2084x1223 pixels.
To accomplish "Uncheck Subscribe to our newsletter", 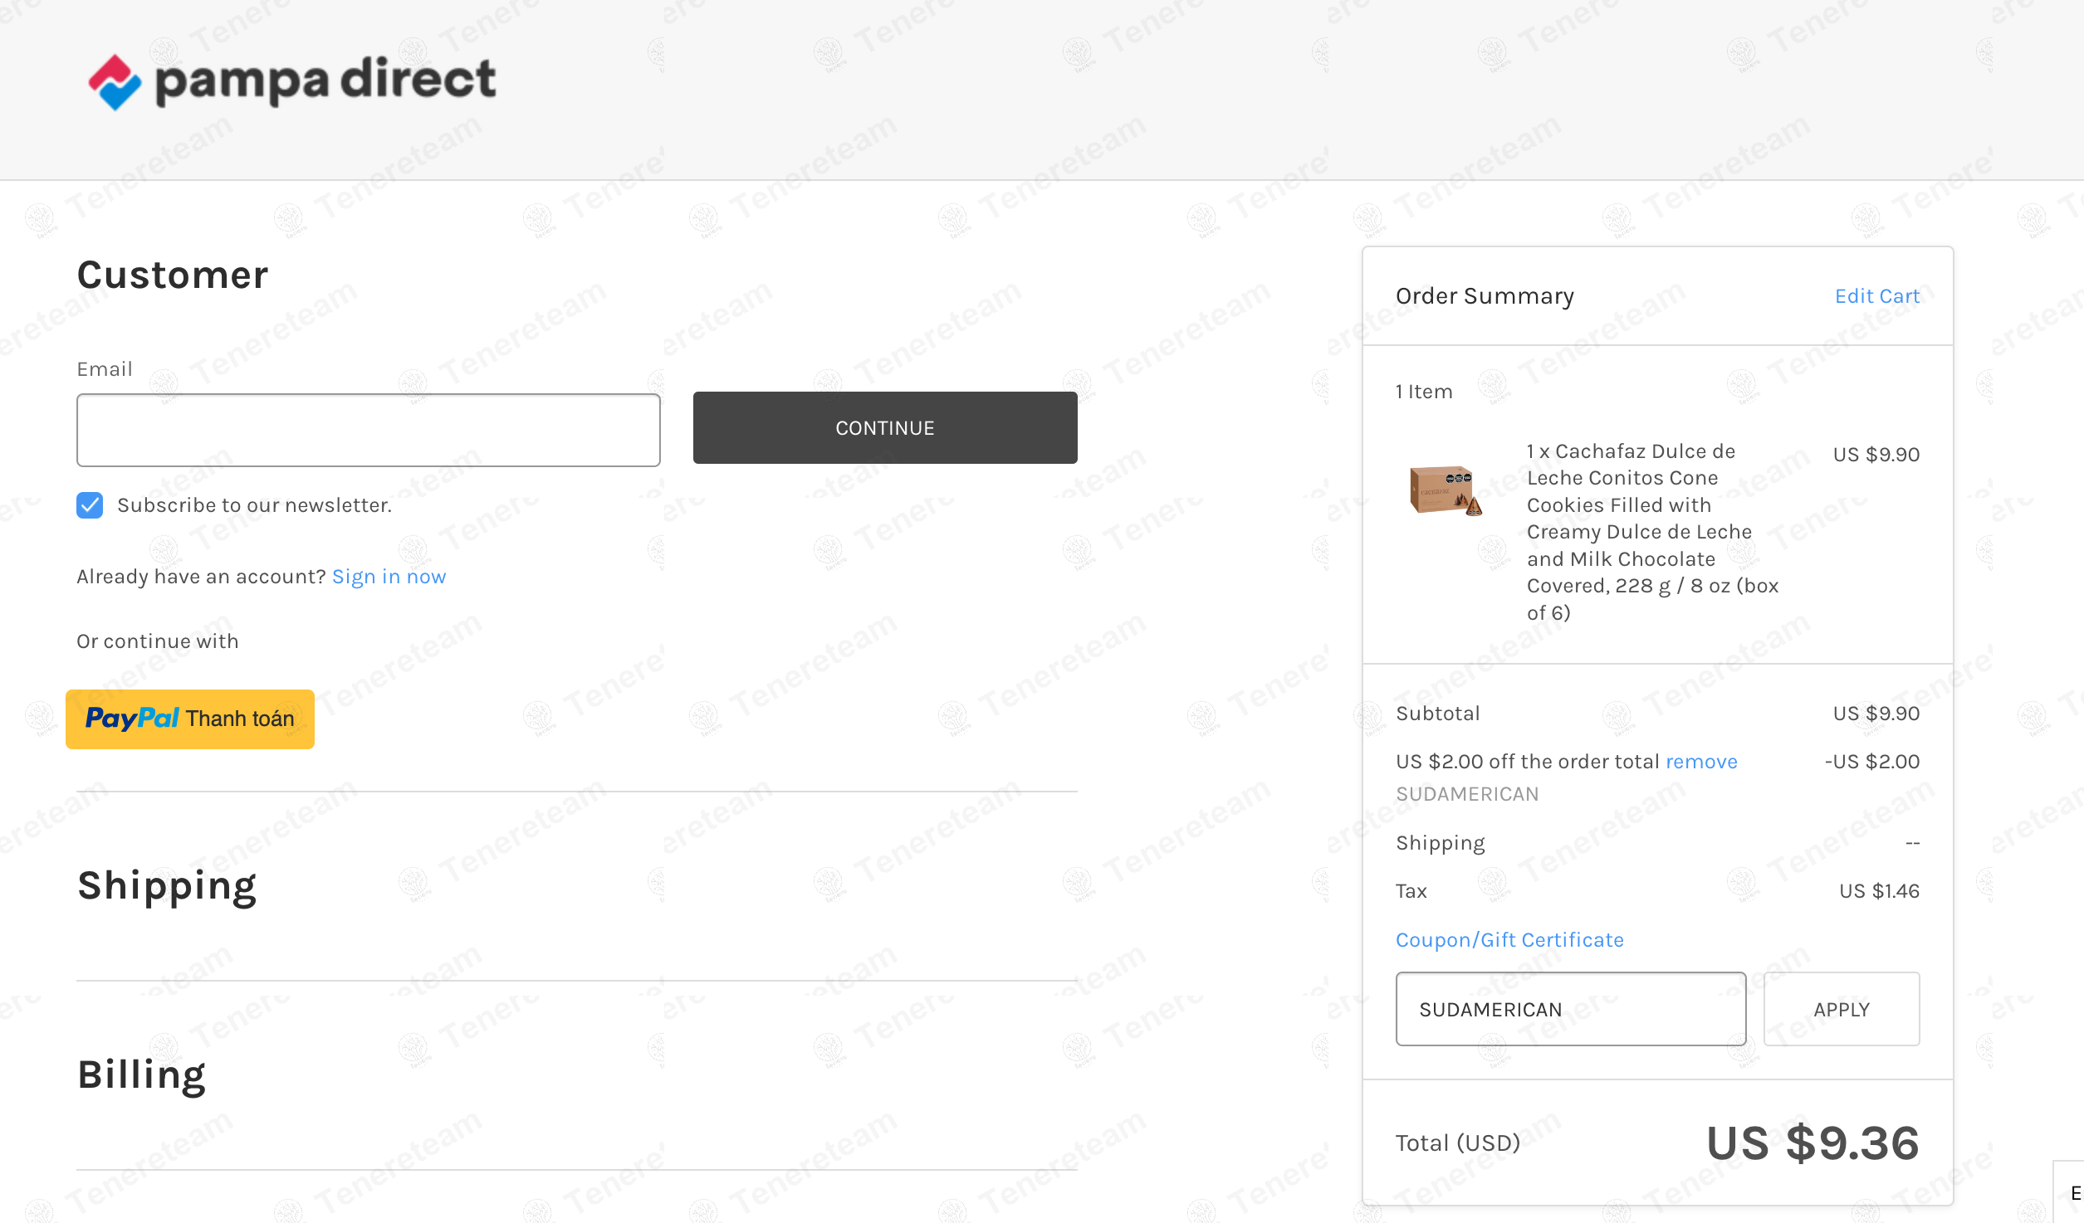I will tap(89, 505).
